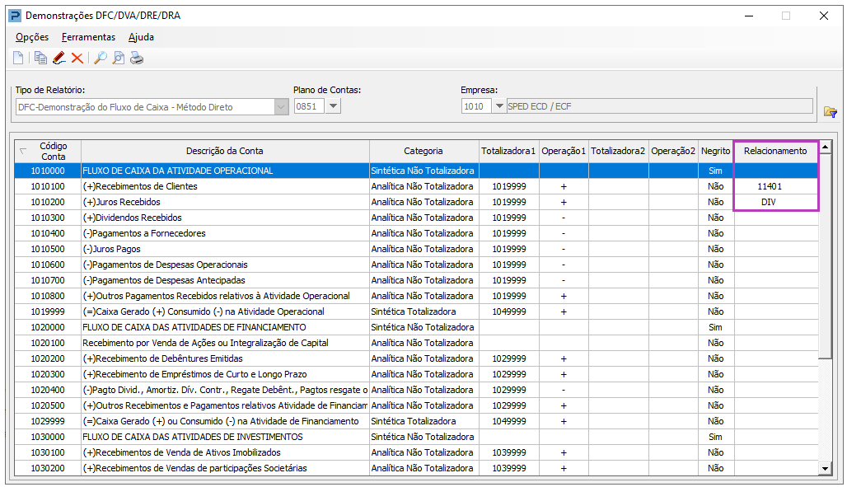Open the Empresa code dropdown arrow
Image resolution: width=847 pixels, height=487 pixels.
(x=499, y=106)
